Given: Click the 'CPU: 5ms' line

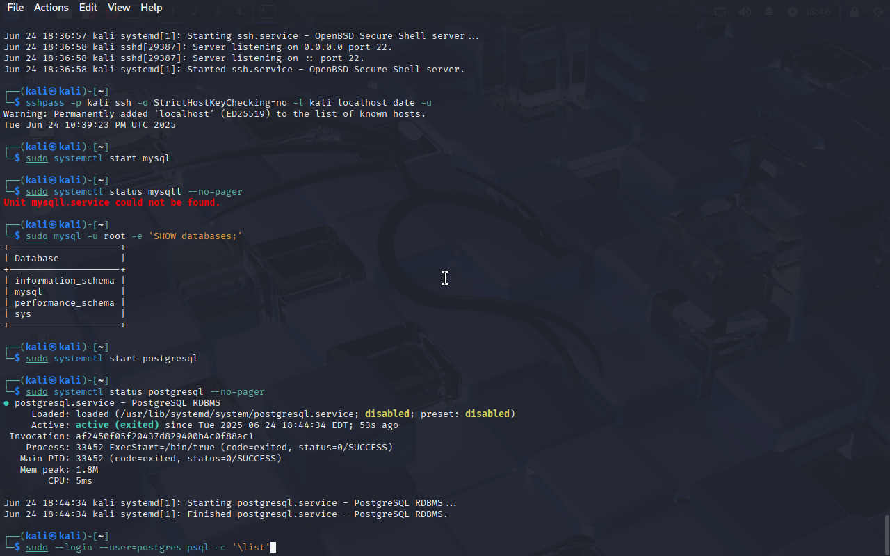Looking at the screenshot, I should coord(70,480).
